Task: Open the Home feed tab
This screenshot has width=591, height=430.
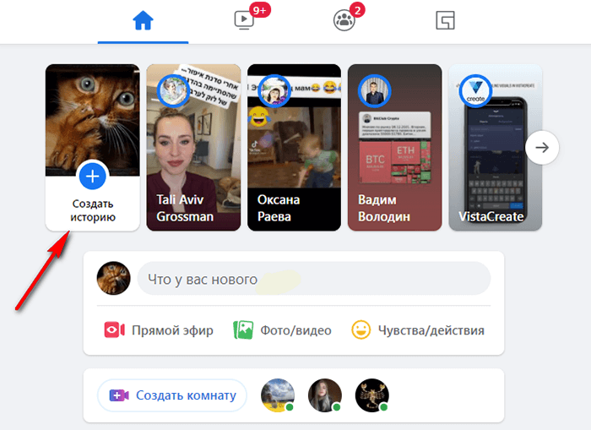Action: (142, 21)
